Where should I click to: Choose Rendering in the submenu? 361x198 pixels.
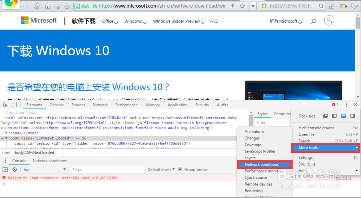tap(264, 191)
